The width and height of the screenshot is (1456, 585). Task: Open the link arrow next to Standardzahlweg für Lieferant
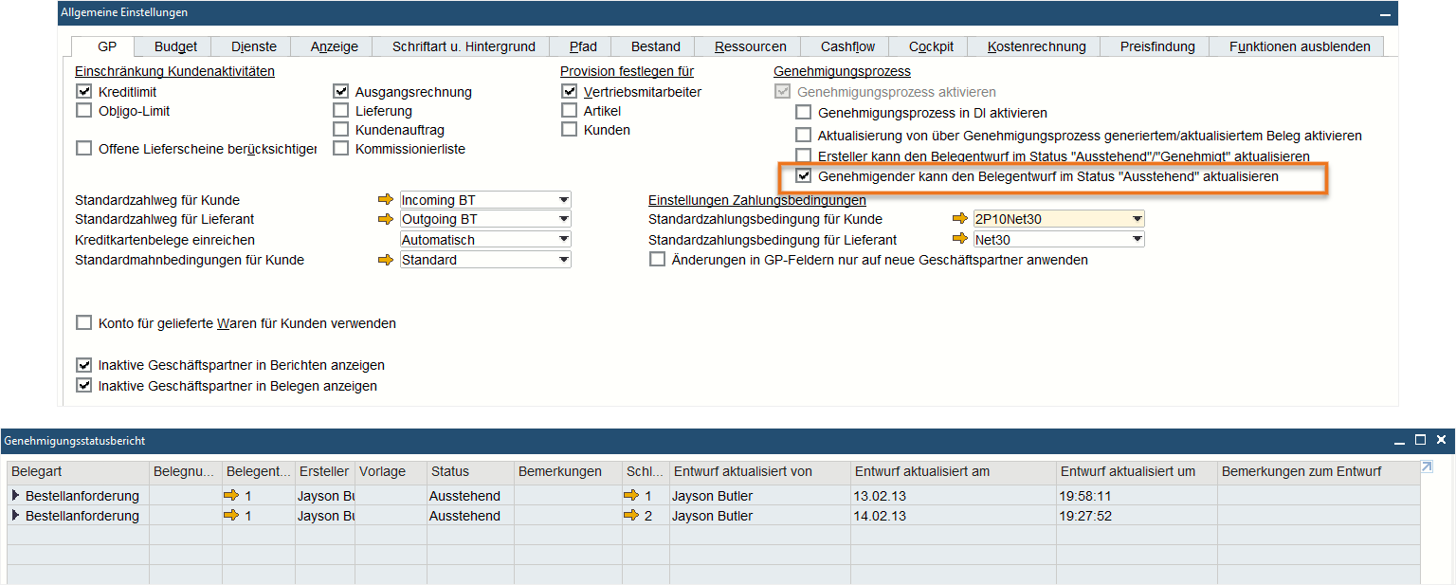(384, 219)
